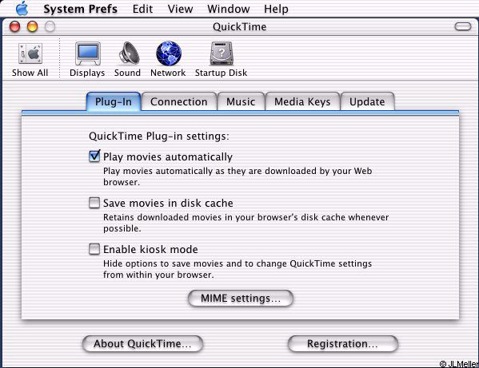This screenshot has width=479, height=368.
Task: Uncheck Play movies automatically
Action: pos(94,156)
